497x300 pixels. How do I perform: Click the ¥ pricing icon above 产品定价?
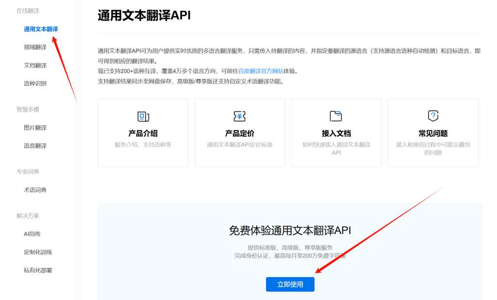pyautogui.click(x=239, y=117)
